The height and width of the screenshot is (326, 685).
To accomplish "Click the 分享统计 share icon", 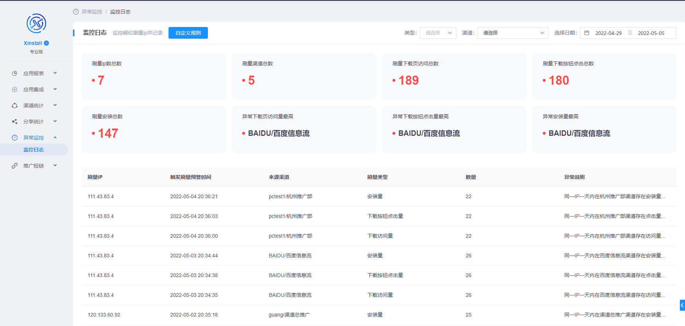I will [x=15, y=122].
